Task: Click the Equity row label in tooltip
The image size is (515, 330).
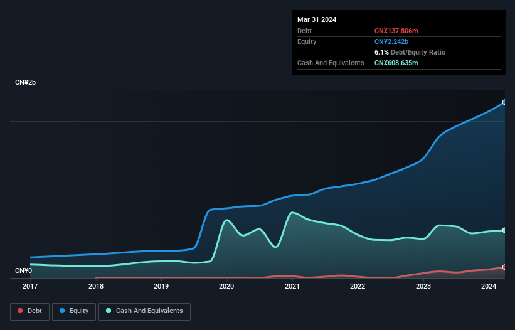Action: (307, 41)
